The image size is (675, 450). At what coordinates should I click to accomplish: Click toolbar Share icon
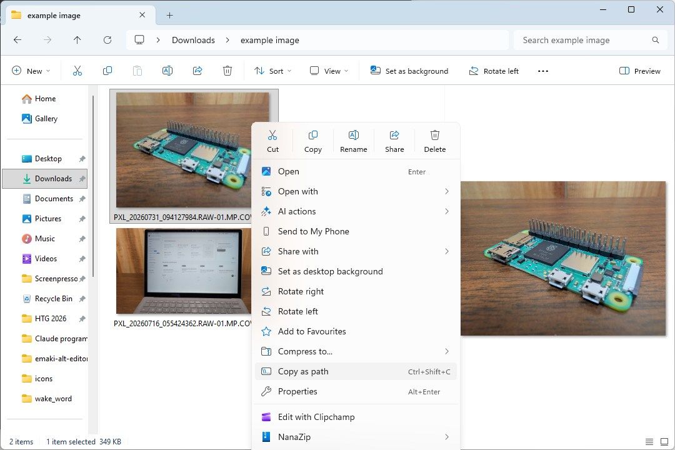[x=197, y=71]
